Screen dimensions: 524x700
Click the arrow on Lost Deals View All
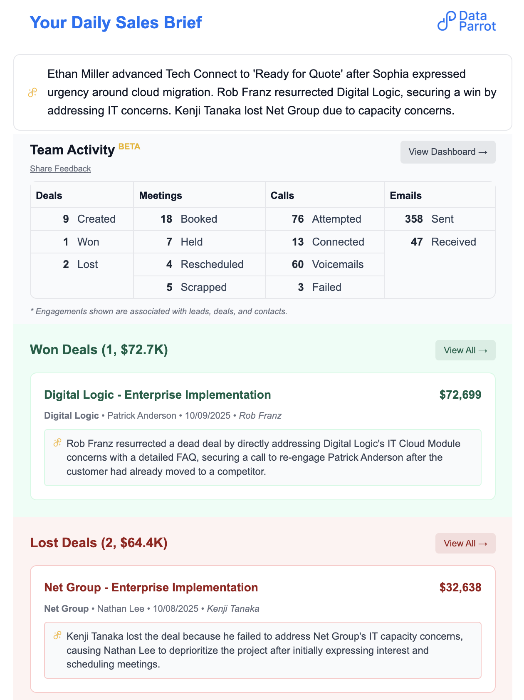point(484,543)
